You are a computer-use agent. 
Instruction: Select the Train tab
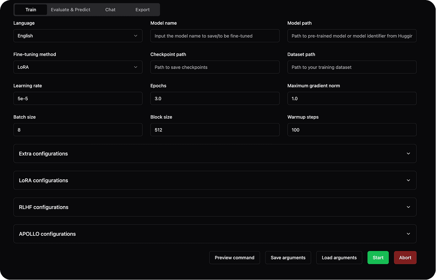31,10
